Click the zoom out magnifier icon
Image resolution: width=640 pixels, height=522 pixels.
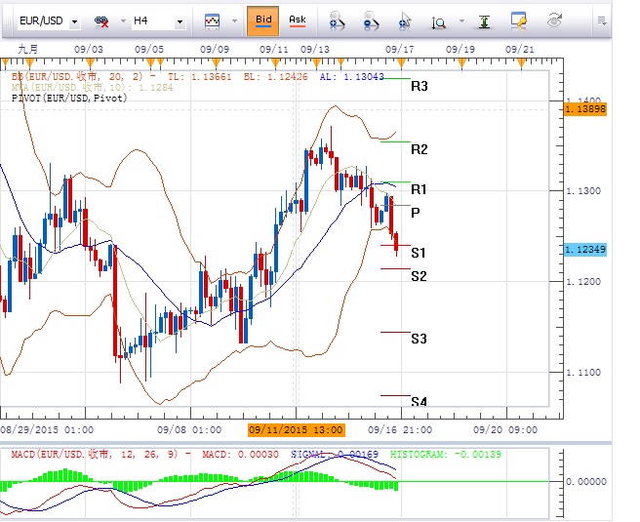point(371,20)
